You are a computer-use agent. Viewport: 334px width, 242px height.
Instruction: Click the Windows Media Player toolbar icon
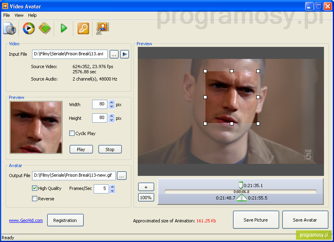(28, 28)
